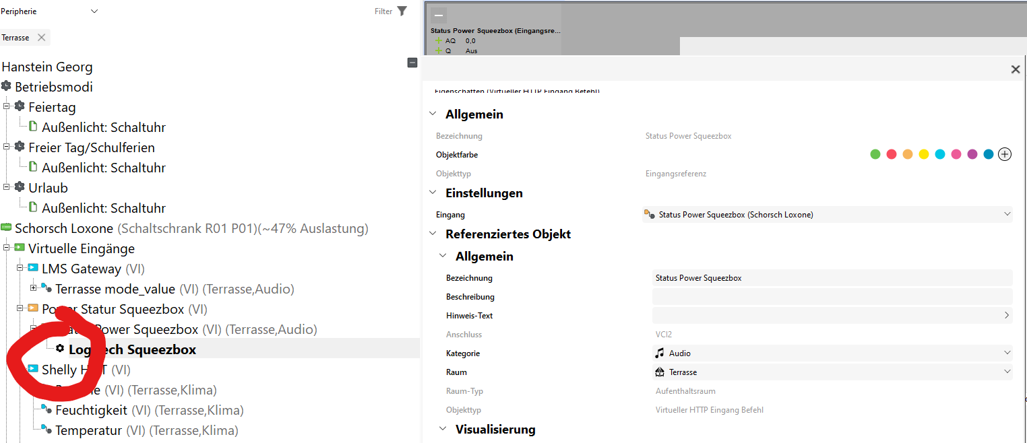Open the Raum dropdown showing Terrasse
Screen dimensions: 1027x443
(1007, 371)
